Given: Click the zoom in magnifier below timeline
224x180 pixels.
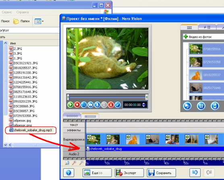Looking at the screenshot, I should [74, 163].
